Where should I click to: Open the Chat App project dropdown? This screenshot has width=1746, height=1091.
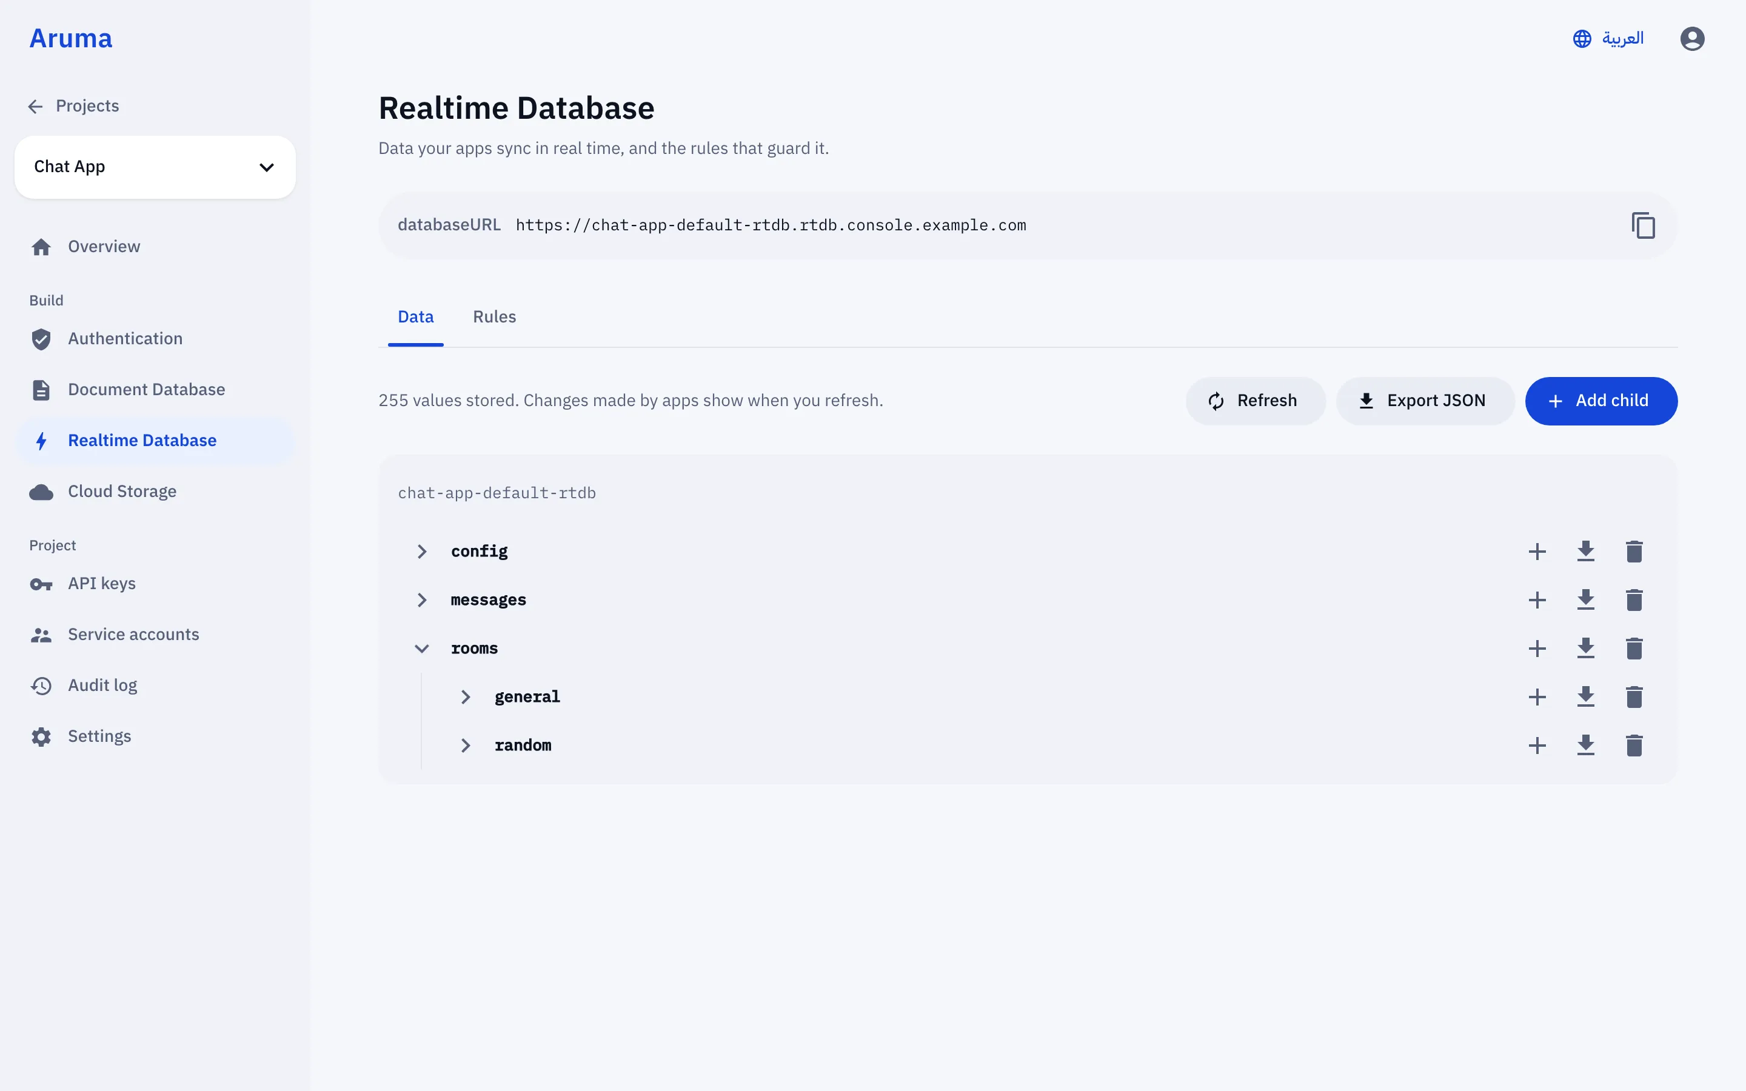(155, 167)
